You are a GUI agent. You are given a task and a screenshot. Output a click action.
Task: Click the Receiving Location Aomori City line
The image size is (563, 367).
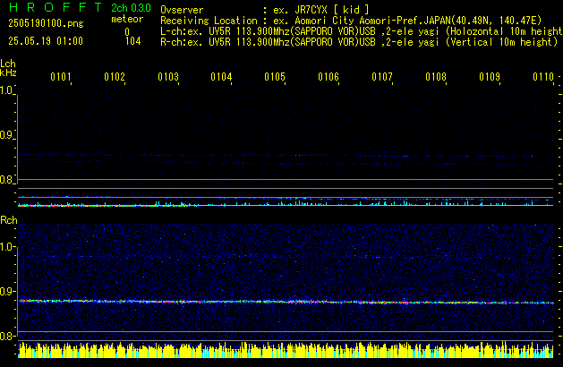[351, 21]
